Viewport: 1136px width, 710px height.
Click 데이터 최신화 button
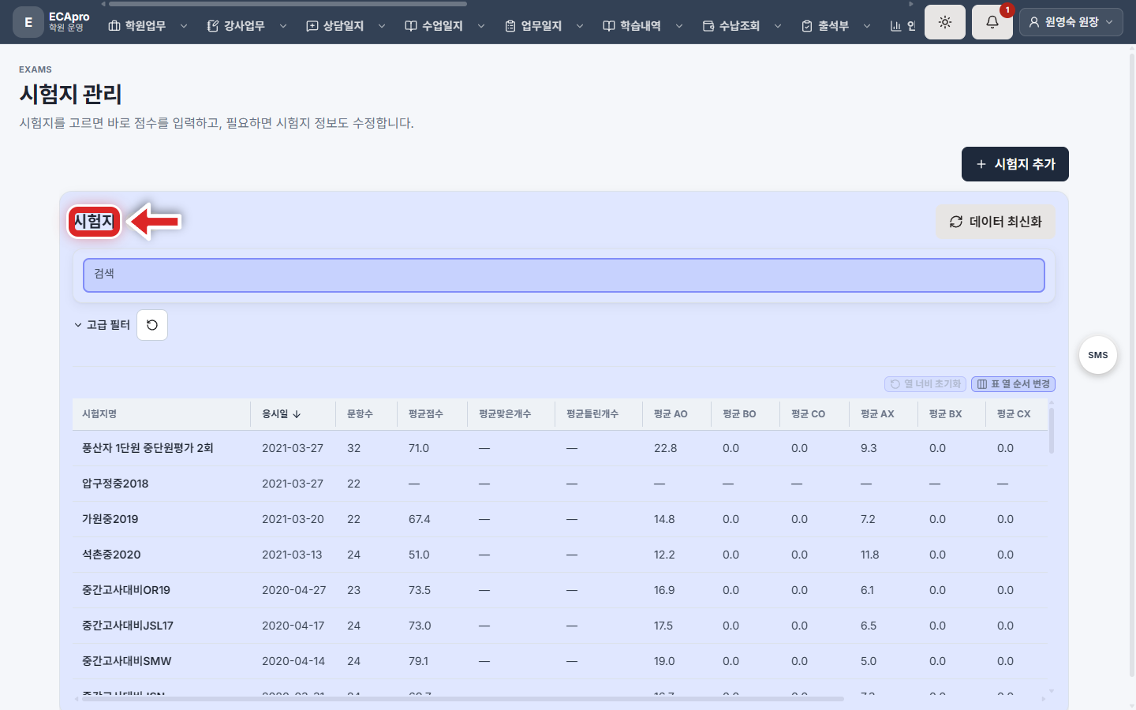[x=996, y=222]
